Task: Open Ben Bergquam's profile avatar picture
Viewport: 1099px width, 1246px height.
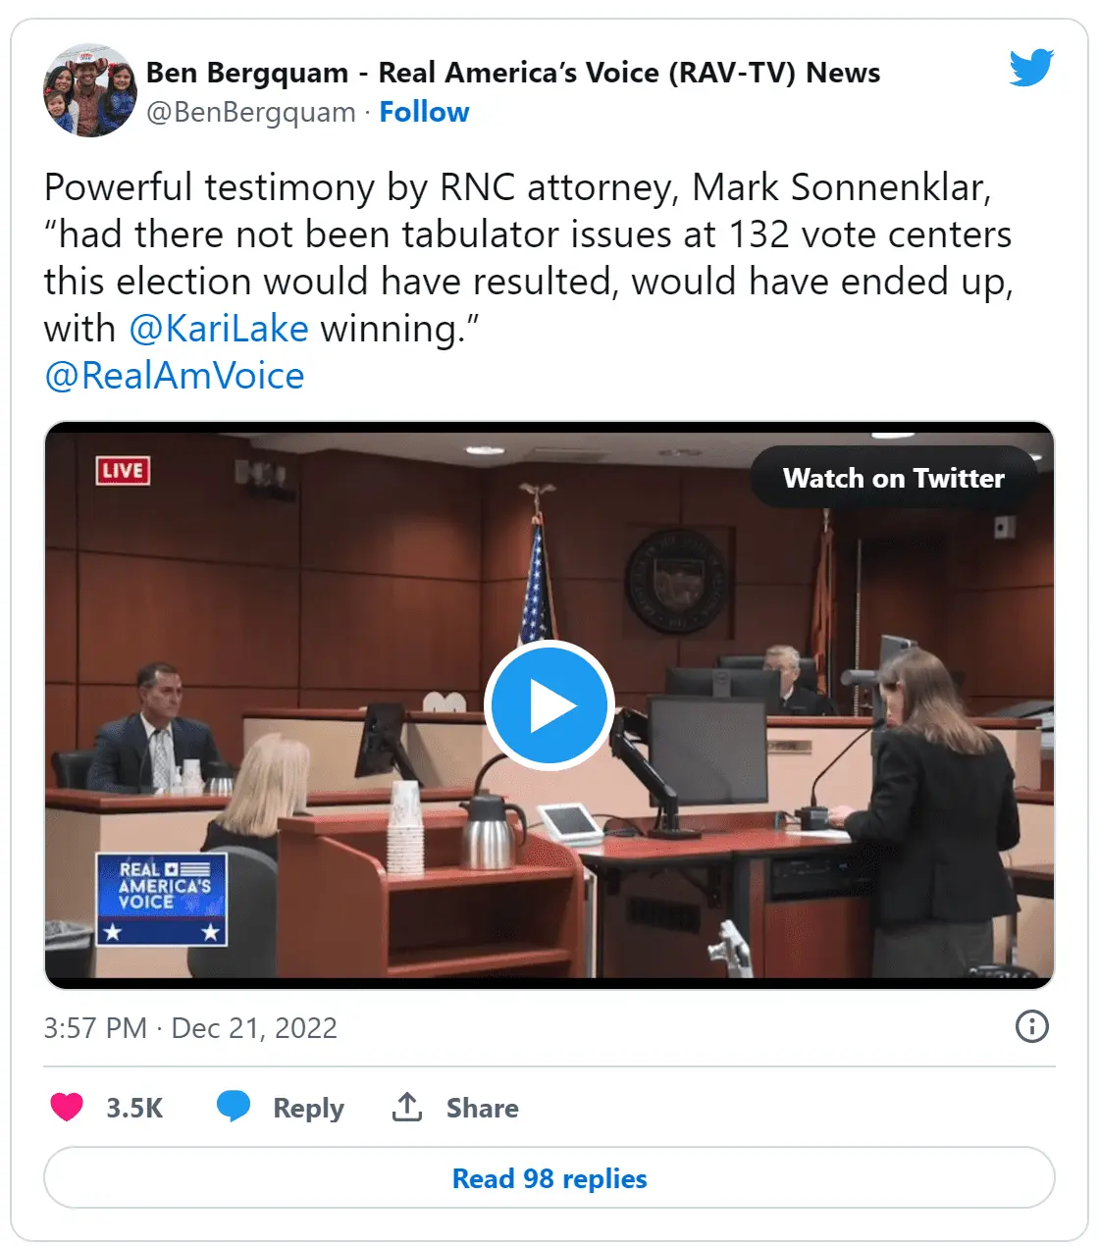Action: 90,90
